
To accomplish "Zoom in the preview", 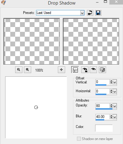I will point(28,70).
